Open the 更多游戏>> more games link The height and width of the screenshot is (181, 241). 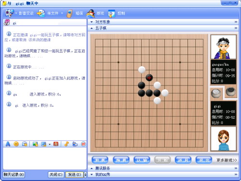click(x=227, y=160)
